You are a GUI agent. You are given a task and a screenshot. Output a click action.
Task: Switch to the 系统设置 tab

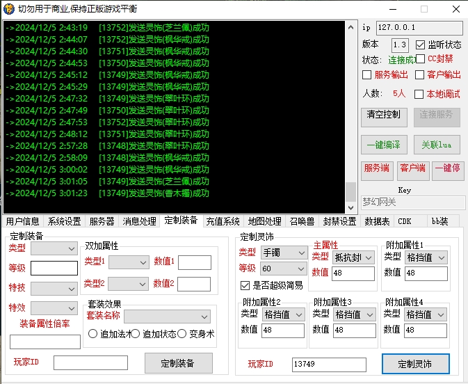pos(64,221)
